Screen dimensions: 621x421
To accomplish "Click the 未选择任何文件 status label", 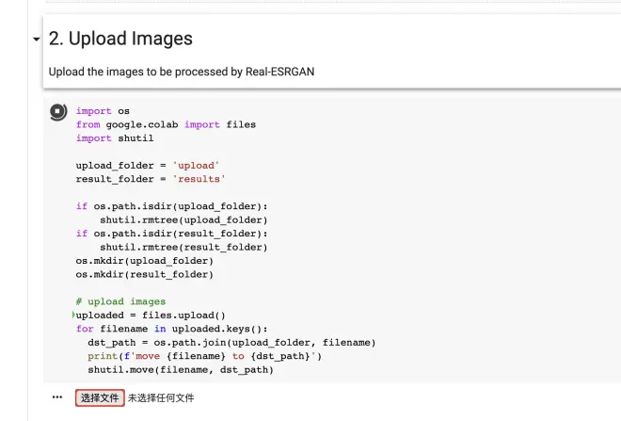I will (x=161, y=397).
